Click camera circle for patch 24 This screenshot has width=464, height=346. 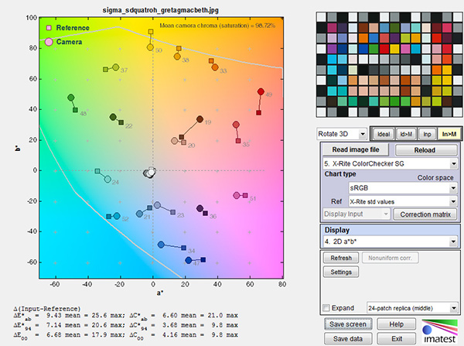tap(107, 180)
